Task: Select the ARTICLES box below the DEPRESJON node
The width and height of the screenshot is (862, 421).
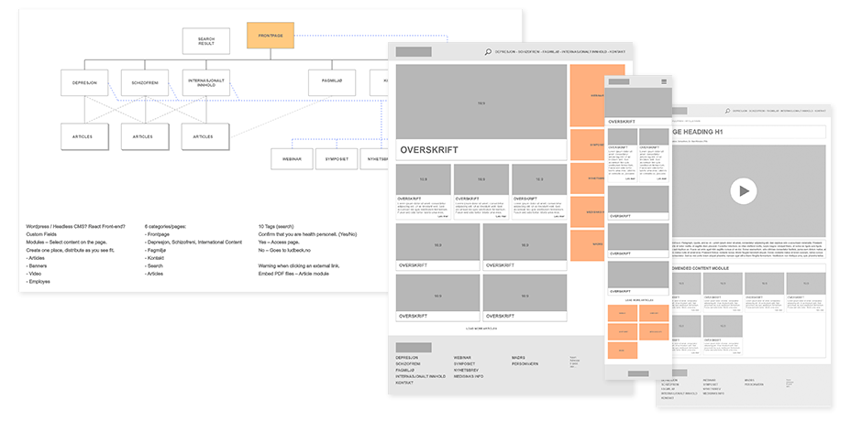Action: pos(84,136)
